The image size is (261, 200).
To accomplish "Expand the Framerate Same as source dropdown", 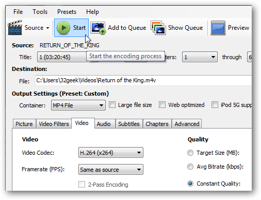I will click(111, 170).
